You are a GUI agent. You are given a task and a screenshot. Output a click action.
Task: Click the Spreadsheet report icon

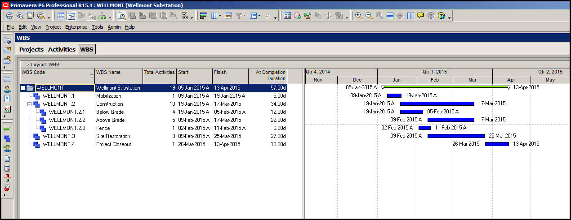[x=287, y=16]
